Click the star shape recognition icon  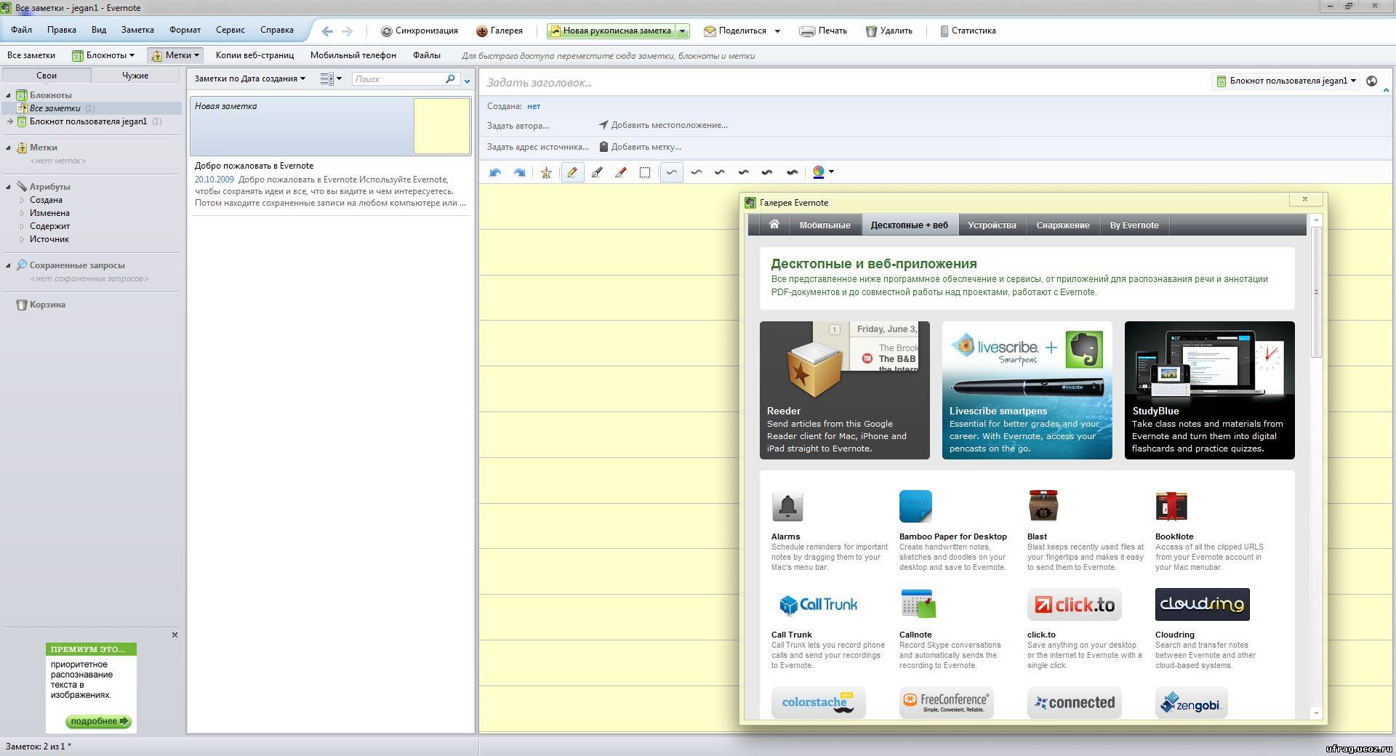pos(546,172)
